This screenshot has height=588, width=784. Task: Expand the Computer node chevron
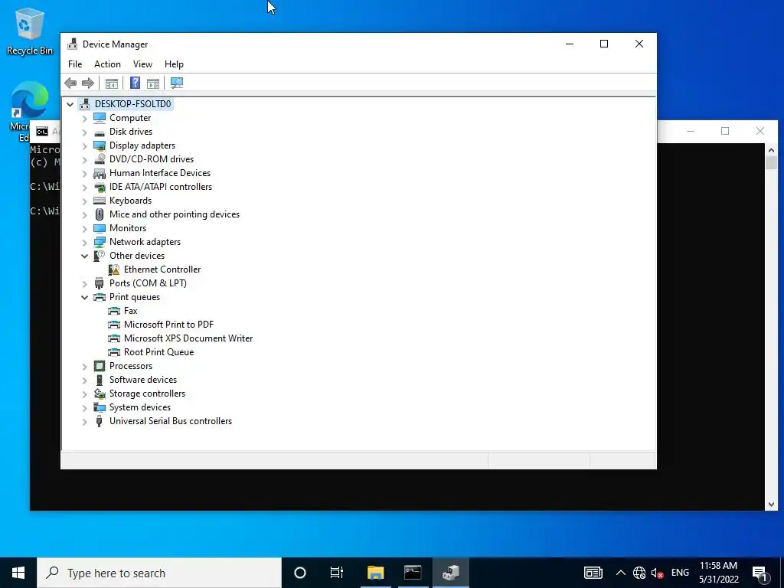(x=84, y=119)
